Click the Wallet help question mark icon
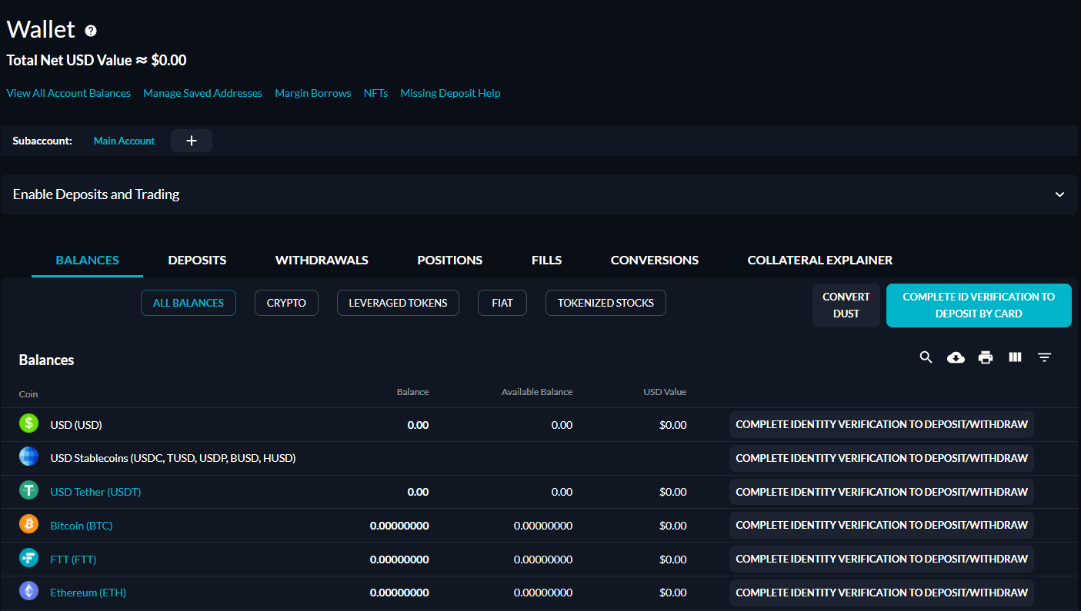 pos(91,31)
